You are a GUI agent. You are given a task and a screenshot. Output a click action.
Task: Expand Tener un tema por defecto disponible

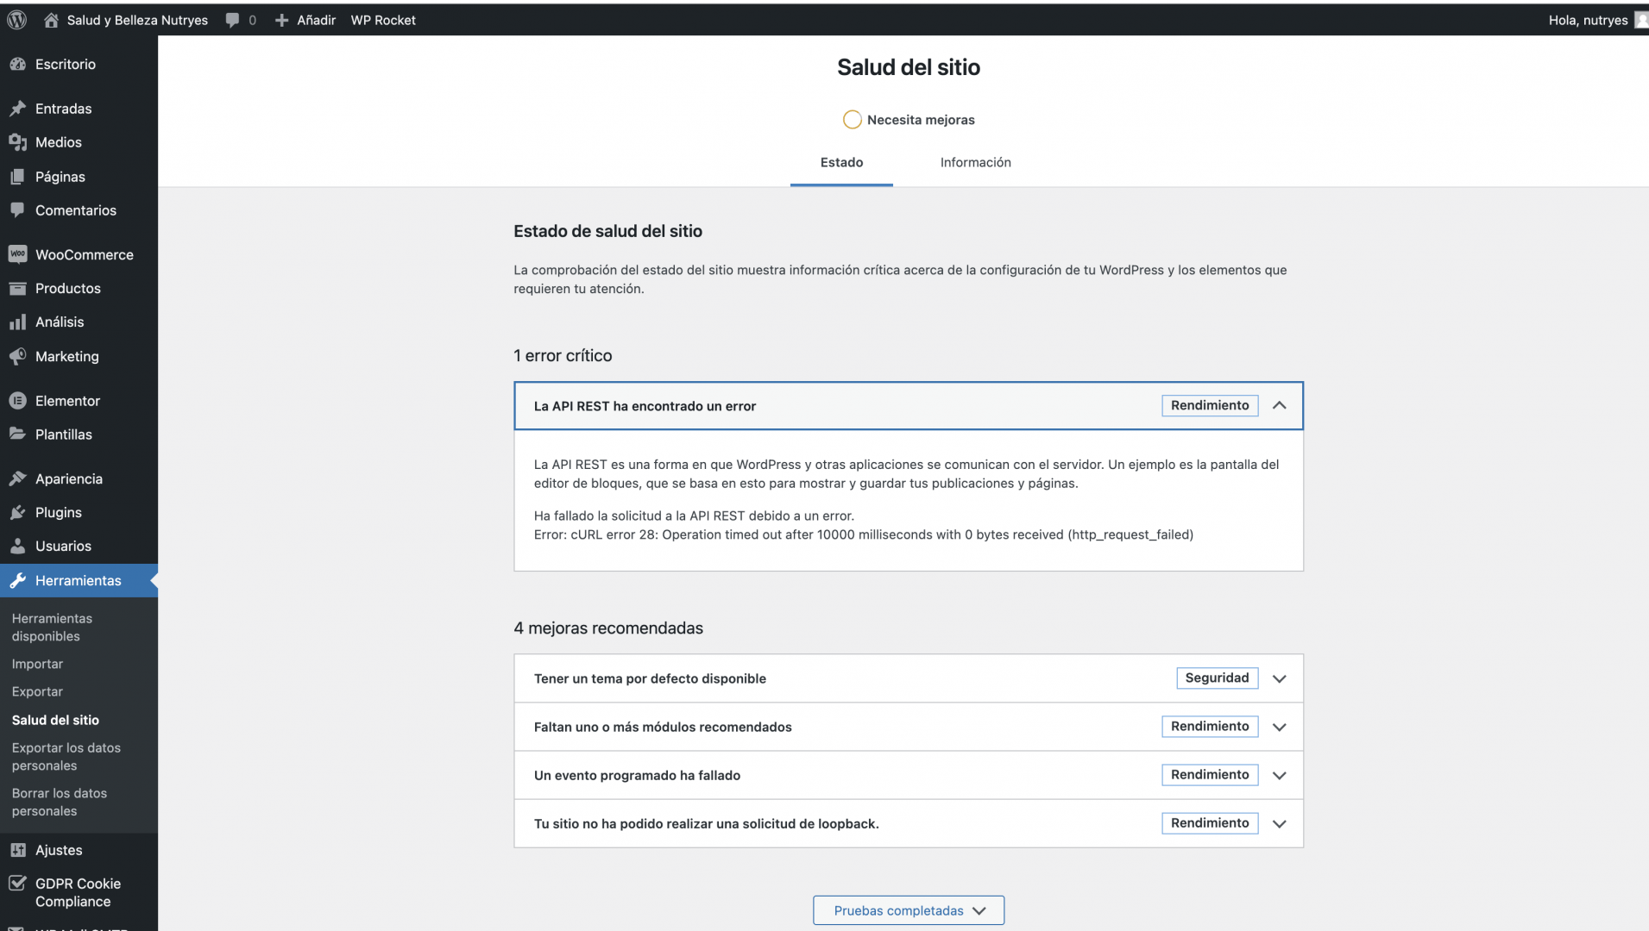pyautogui.click(x=1280, y=678)
